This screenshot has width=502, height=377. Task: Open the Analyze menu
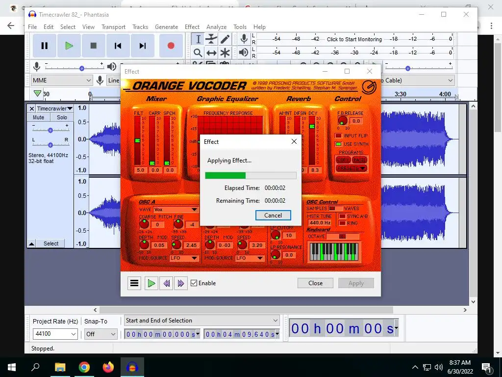[216, 27]
